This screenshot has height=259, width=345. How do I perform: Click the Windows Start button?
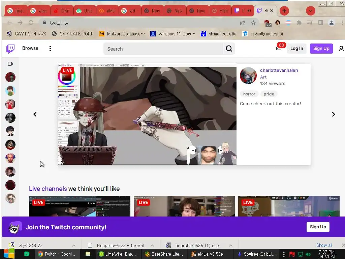[x=9, y=254]
